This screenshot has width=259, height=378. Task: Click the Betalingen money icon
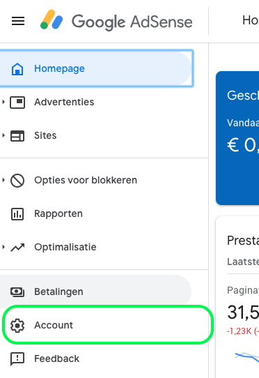[17, 292]
